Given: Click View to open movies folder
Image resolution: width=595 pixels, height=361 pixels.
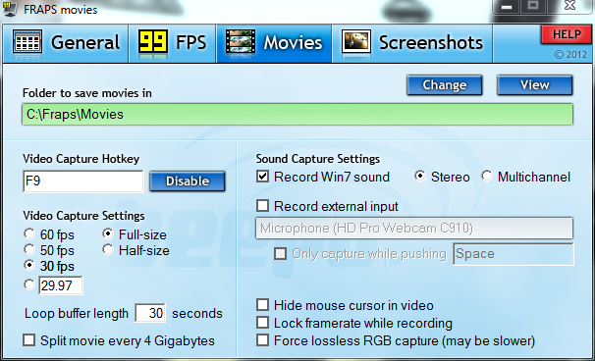Looking at the screenshot, I should (535, 85).
